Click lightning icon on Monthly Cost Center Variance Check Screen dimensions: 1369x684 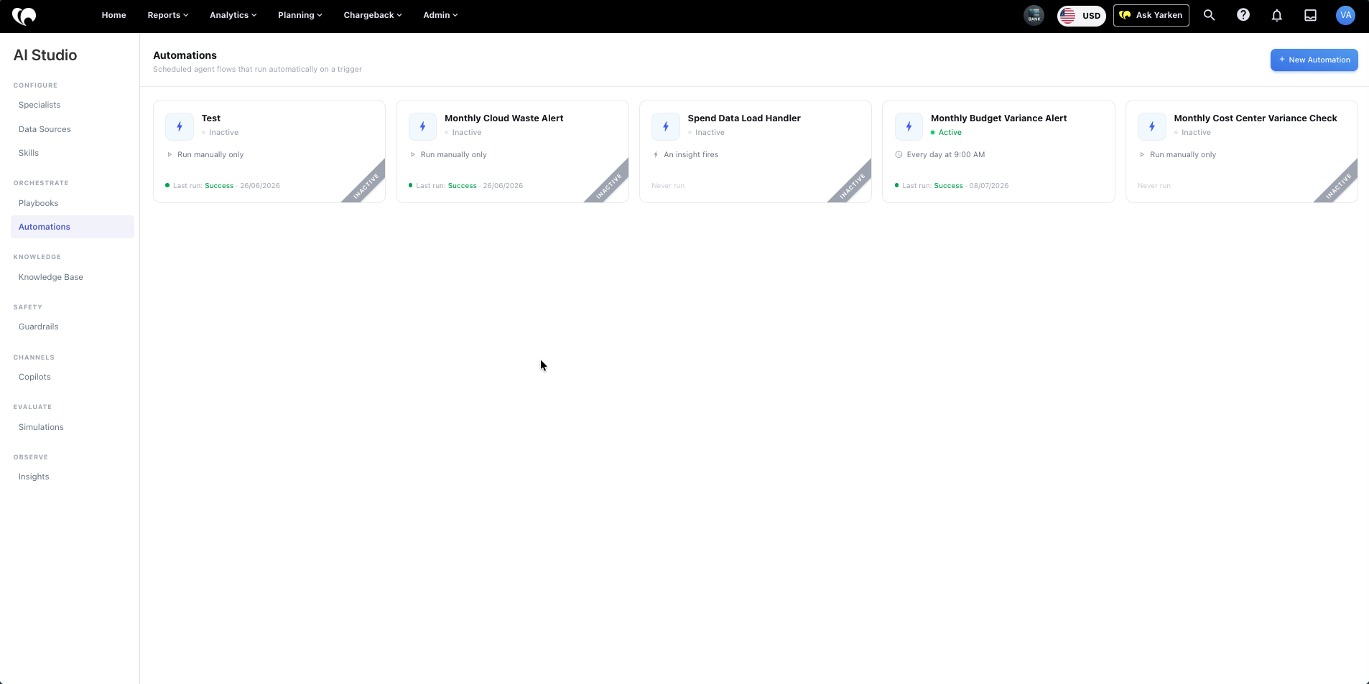(1152, 126)
